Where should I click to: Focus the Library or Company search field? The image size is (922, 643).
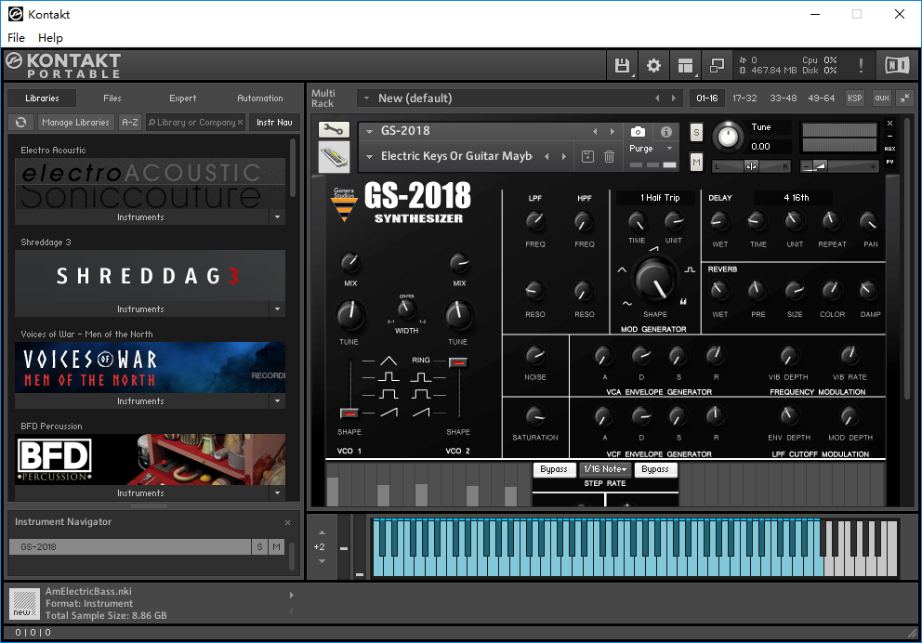click(194, 123)
